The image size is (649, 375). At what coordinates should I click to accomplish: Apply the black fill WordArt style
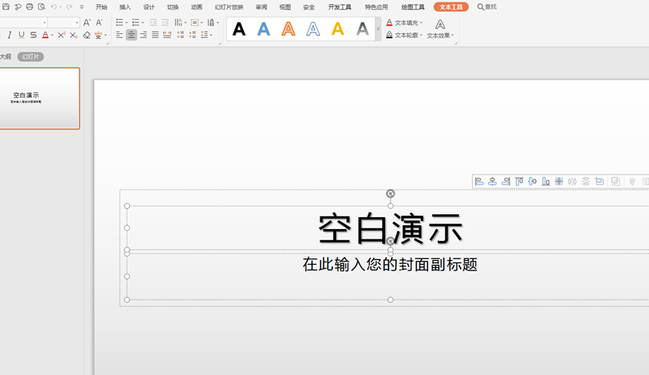(239, 29)
